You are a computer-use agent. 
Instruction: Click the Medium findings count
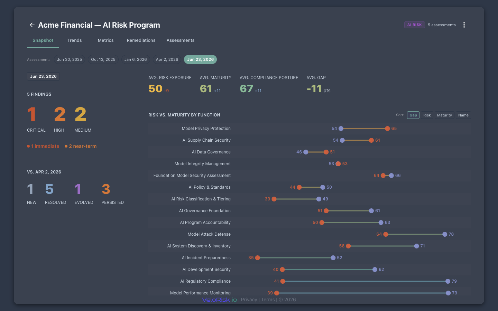pyautogui.click(x=81, y=114)
